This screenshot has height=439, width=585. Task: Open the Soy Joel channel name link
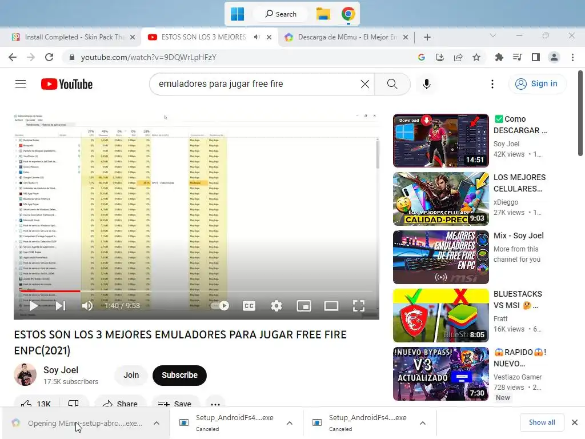point(61,370)
